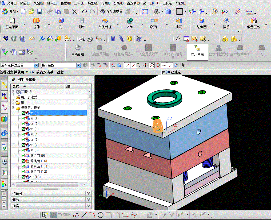Expand the 相依性 panel section
The image size is (271, 220).
[x=89, y=193]
